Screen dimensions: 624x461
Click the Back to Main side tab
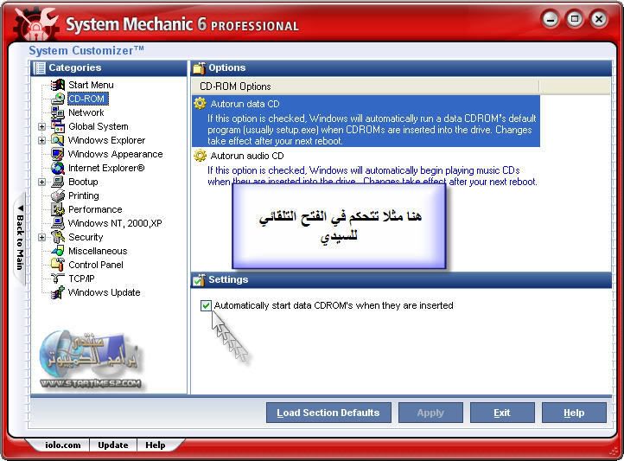20,238
